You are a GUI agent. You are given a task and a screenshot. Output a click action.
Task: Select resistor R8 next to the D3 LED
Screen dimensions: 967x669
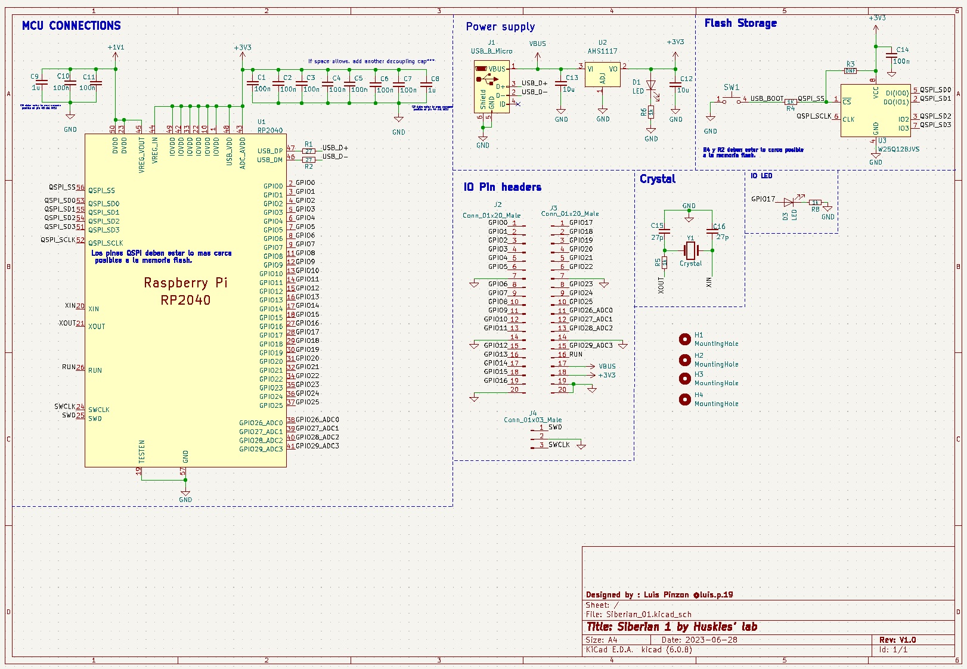click(x=816, y=202)
